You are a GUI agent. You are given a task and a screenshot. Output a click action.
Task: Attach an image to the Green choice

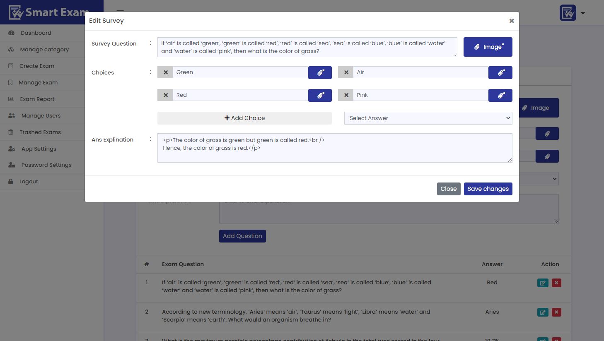point(320,72)
